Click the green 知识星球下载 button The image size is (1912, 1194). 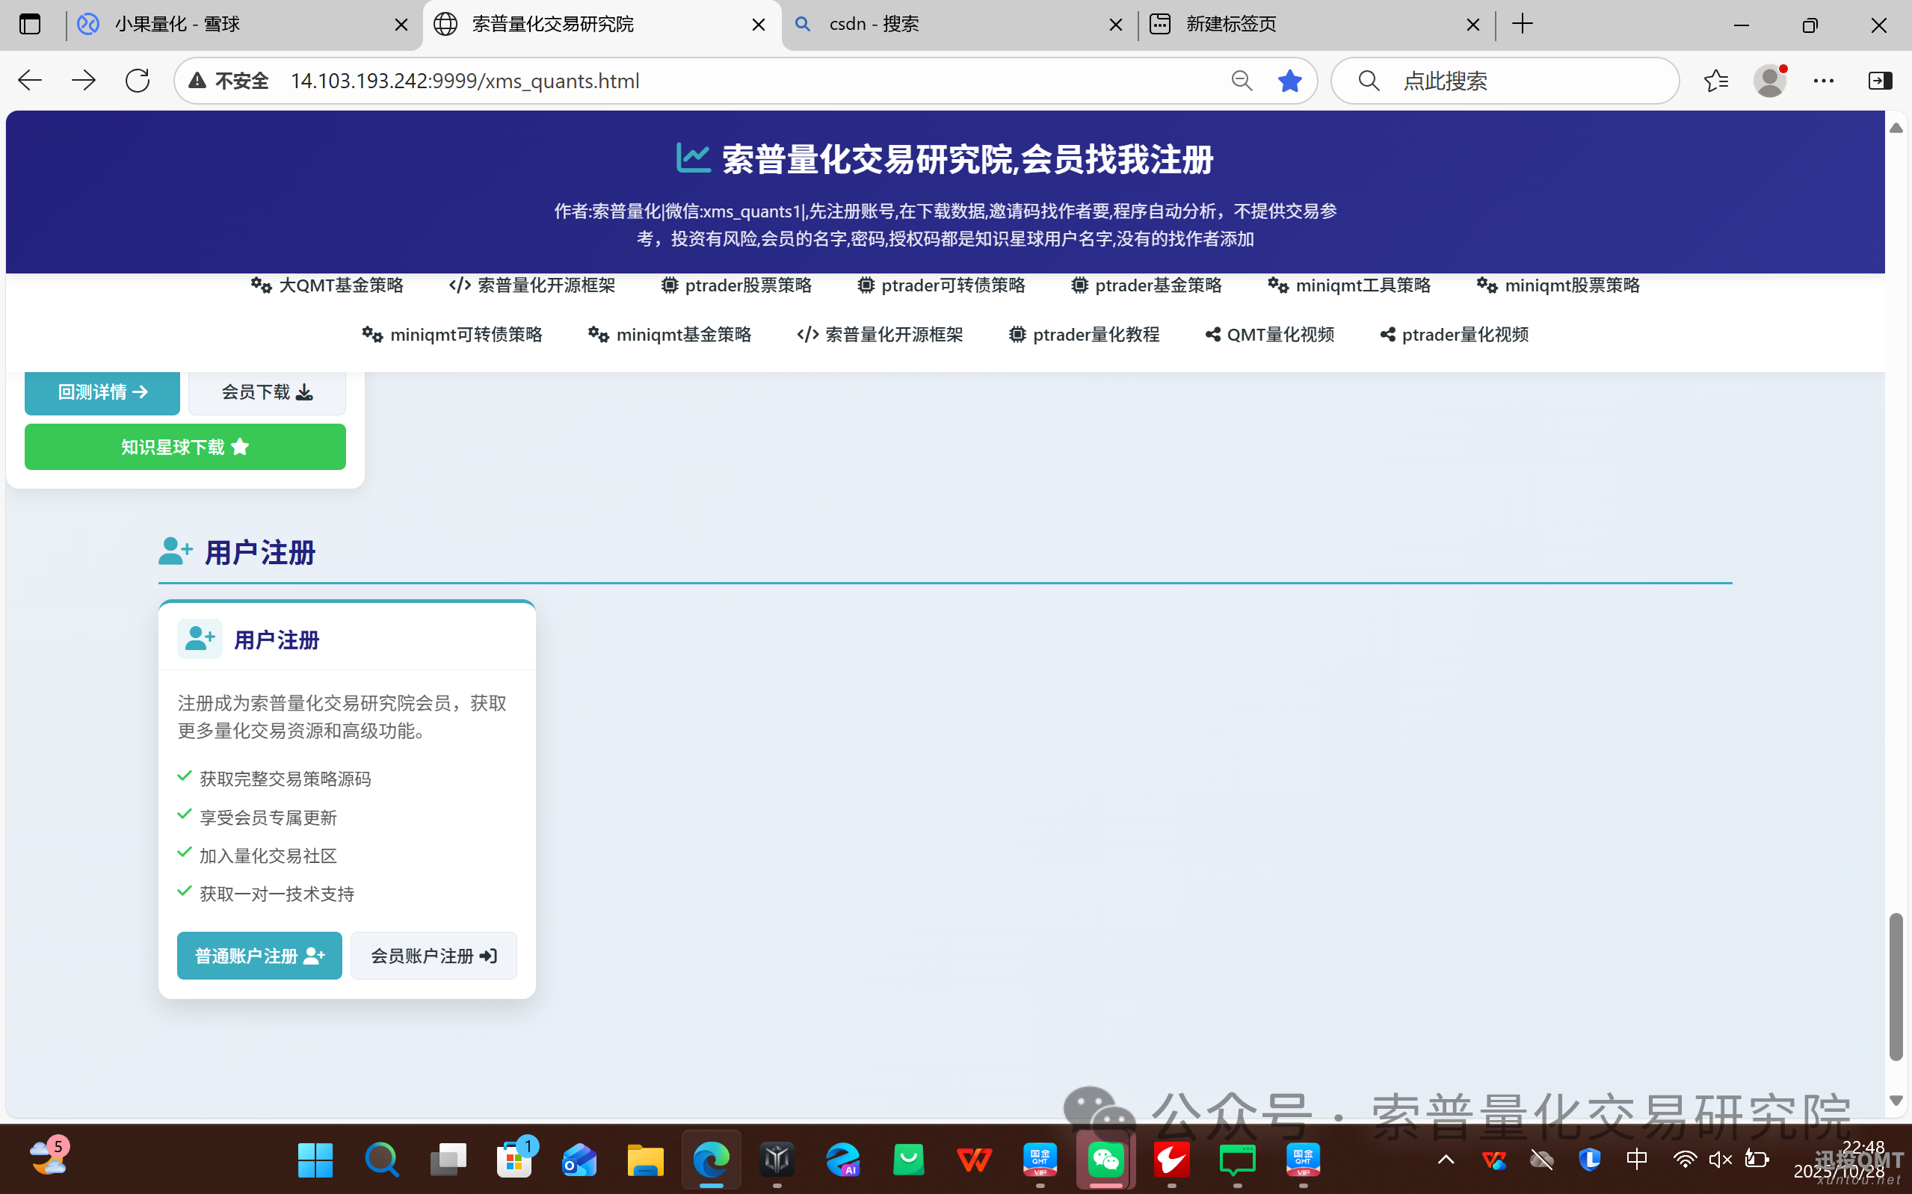tap(184, 446)
